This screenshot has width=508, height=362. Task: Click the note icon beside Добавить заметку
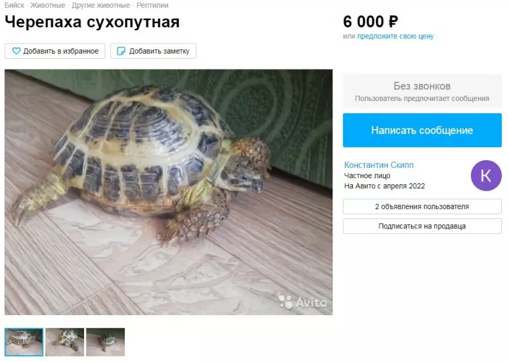(121, 51)
